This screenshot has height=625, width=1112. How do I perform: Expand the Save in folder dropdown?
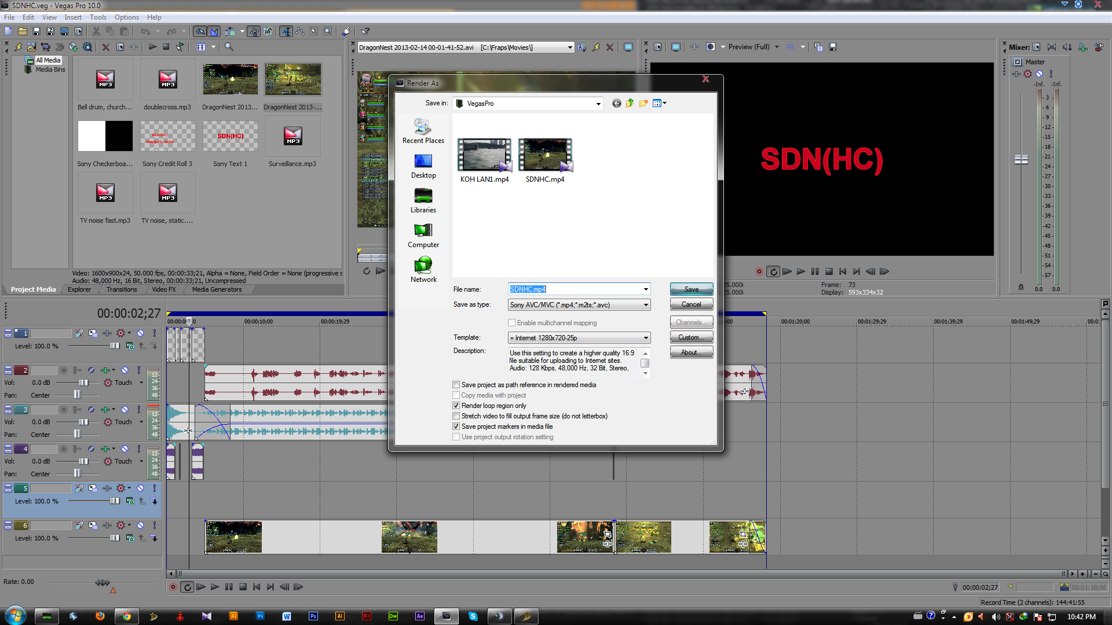coord(598,104)
